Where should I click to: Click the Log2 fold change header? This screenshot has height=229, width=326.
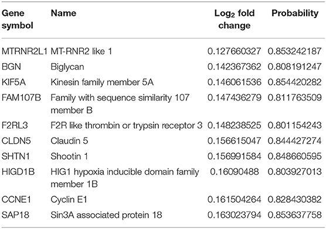(235, 19)
